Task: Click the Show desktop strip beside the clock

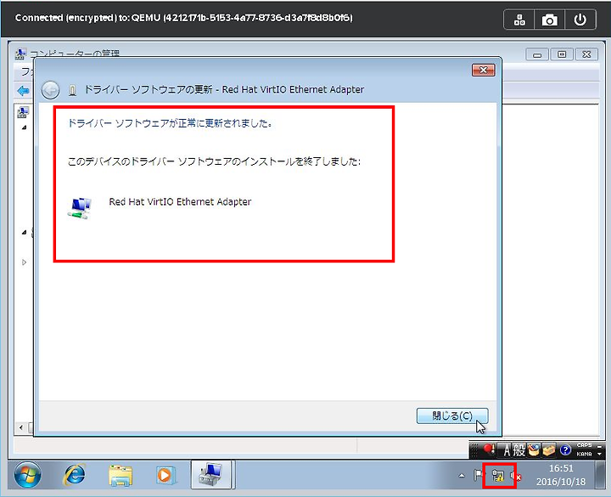Action: [601, 475]
